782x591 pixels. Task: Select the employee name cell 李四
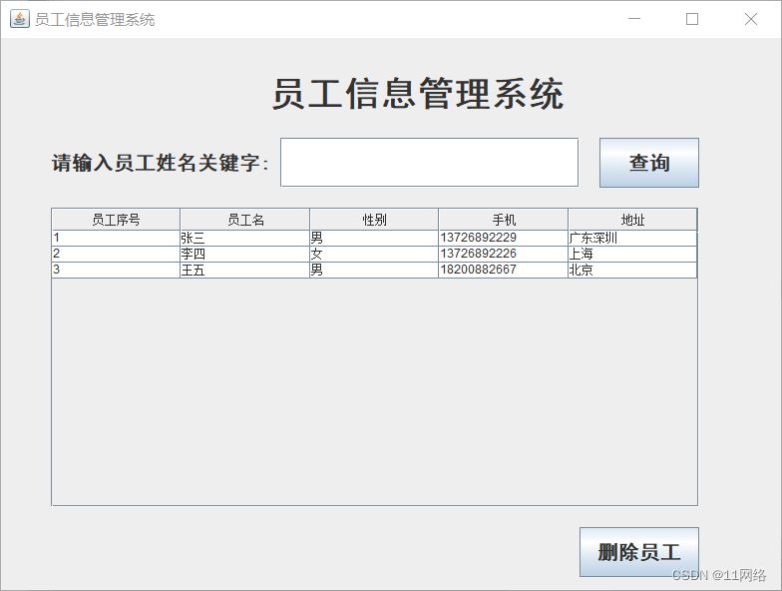245,254
